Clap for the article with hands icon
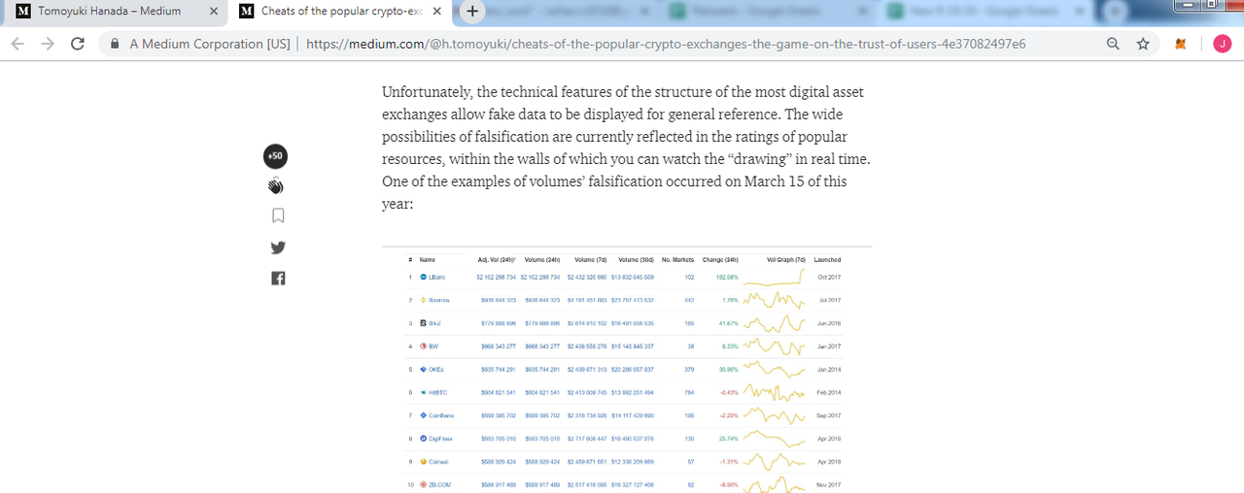The width and height of the screenshot is (1244, 493). [x=277, y=185]
